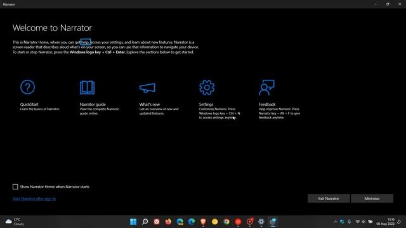406x228 pixels.
Task: Open the Windows Start menu
Action: (x=133, y=222)
